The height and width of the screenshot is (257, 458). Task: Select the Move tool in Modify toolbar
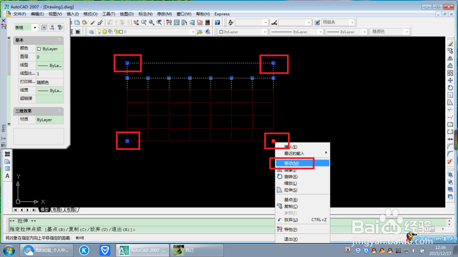point(450,80)
